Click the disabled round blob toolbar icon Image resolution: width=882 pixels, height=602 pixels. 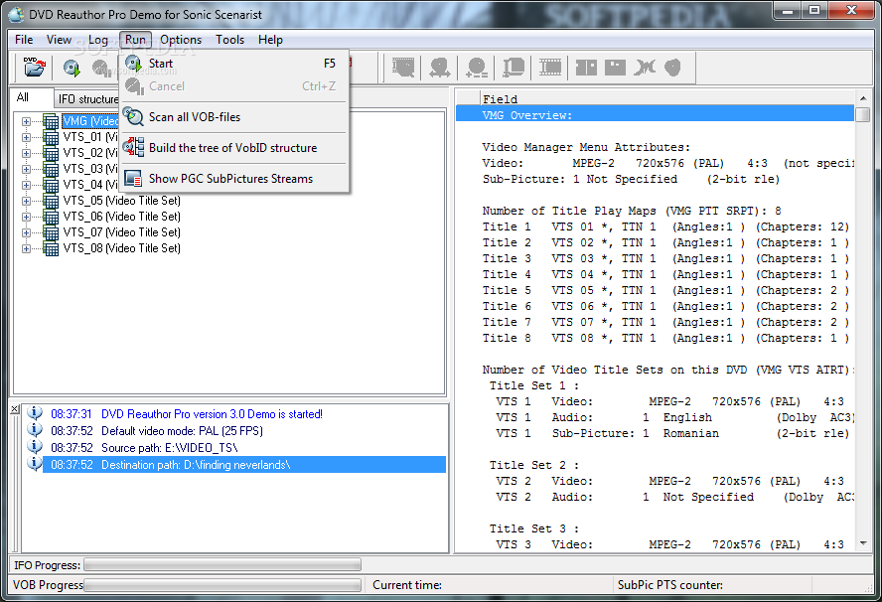672,67
